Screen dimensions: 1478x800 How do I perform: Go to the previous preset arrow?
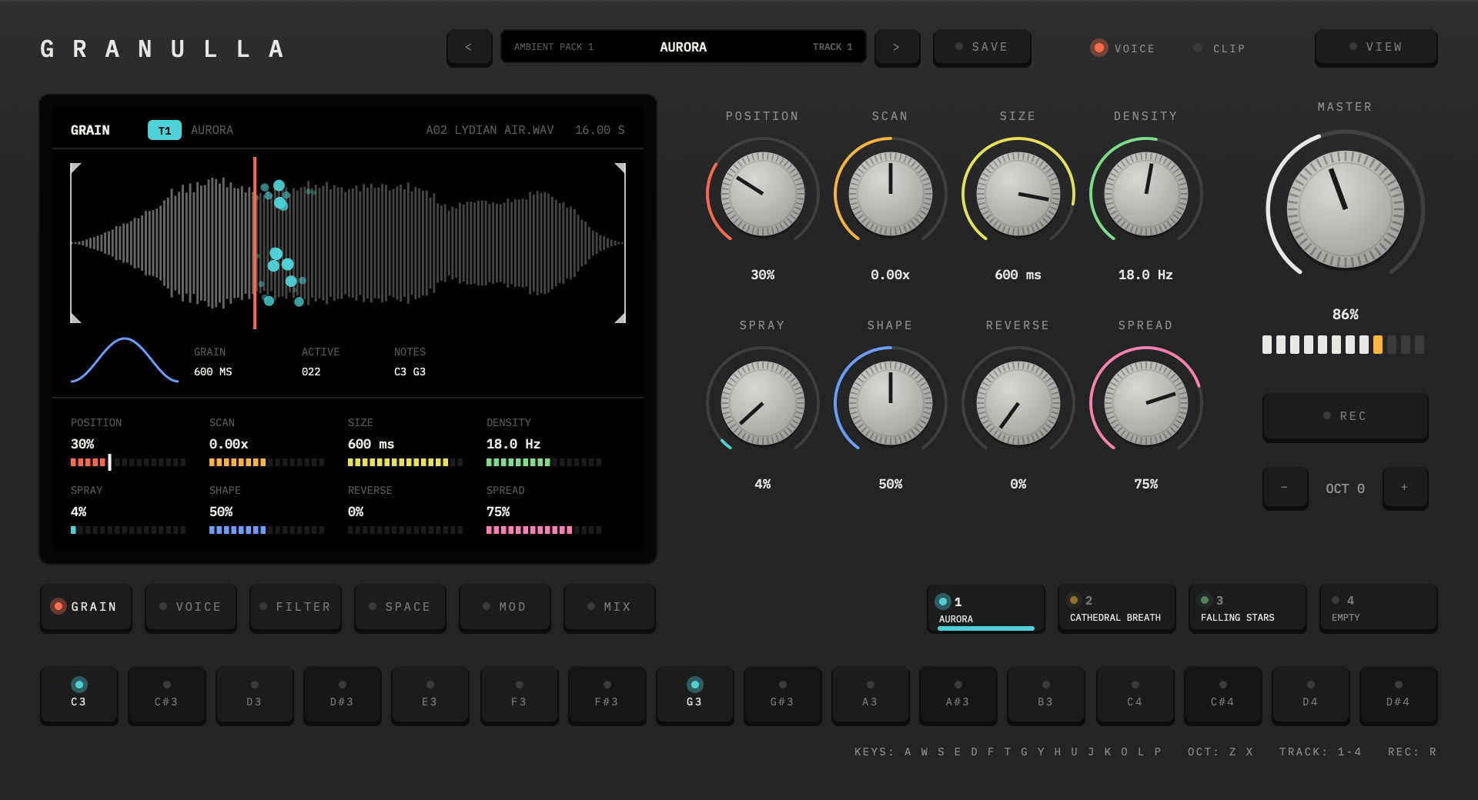tap(469, 48)
